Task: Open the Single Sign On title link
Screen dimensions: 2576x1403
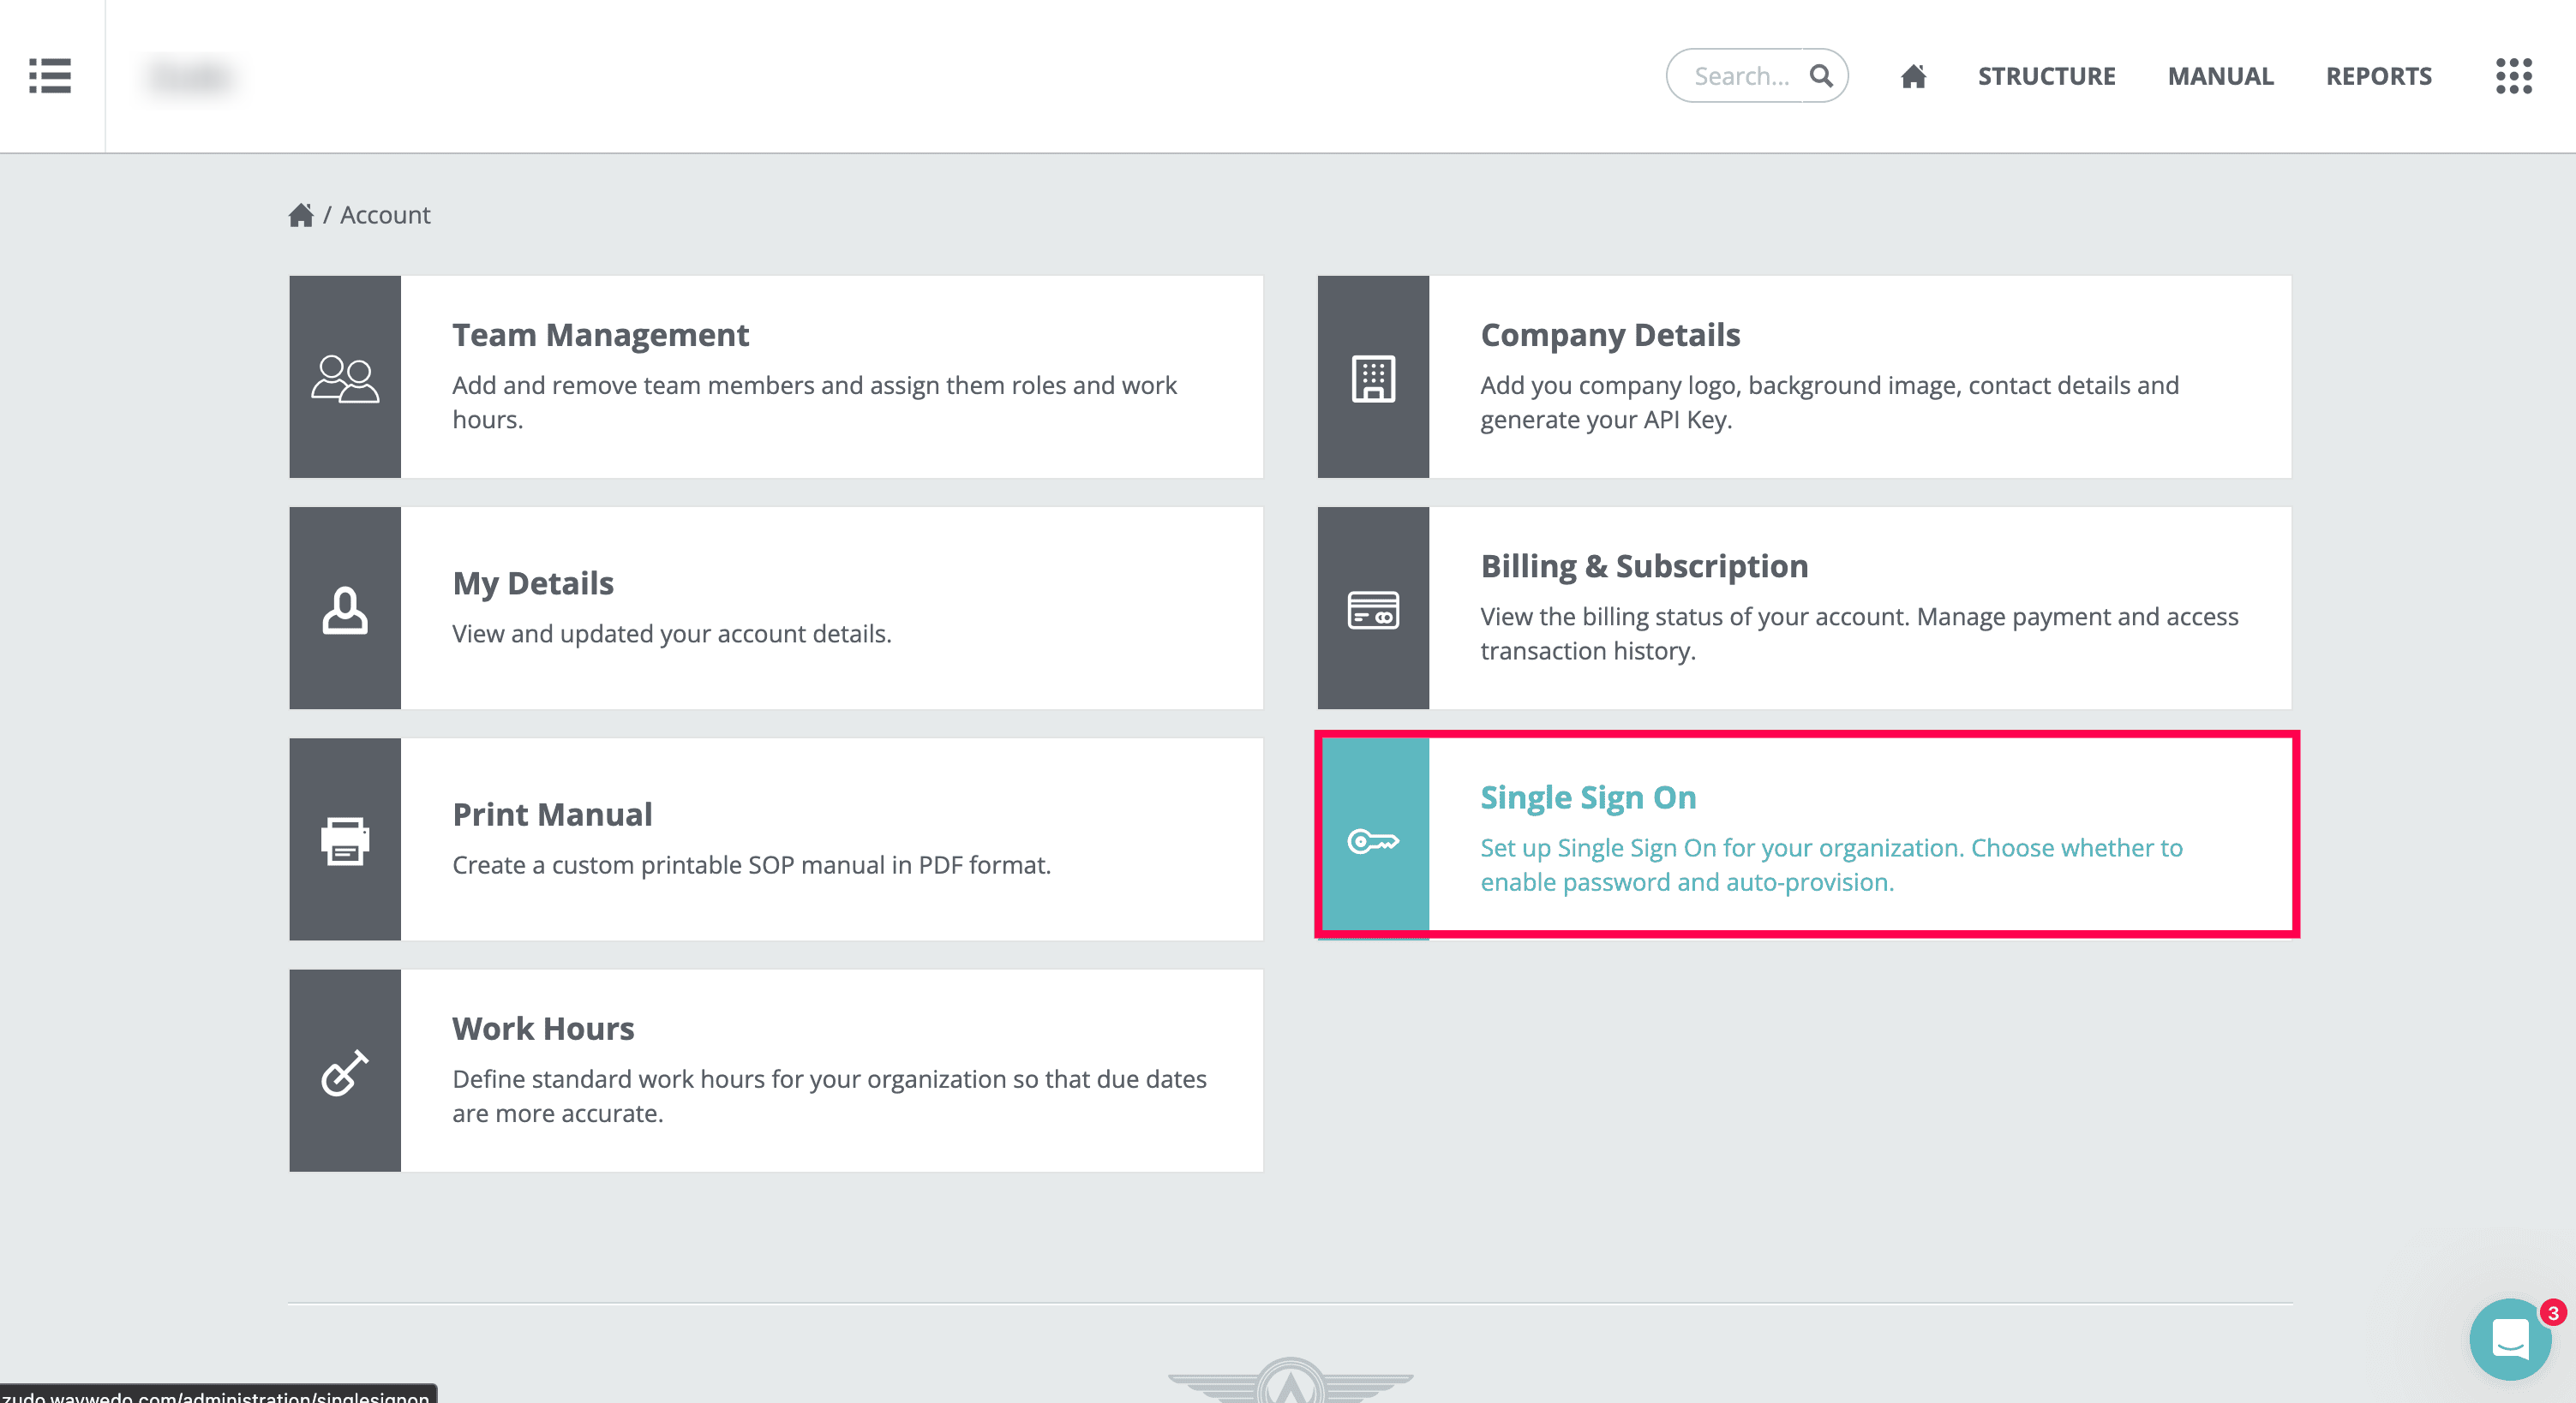Action: click(x=1588, y=797)
